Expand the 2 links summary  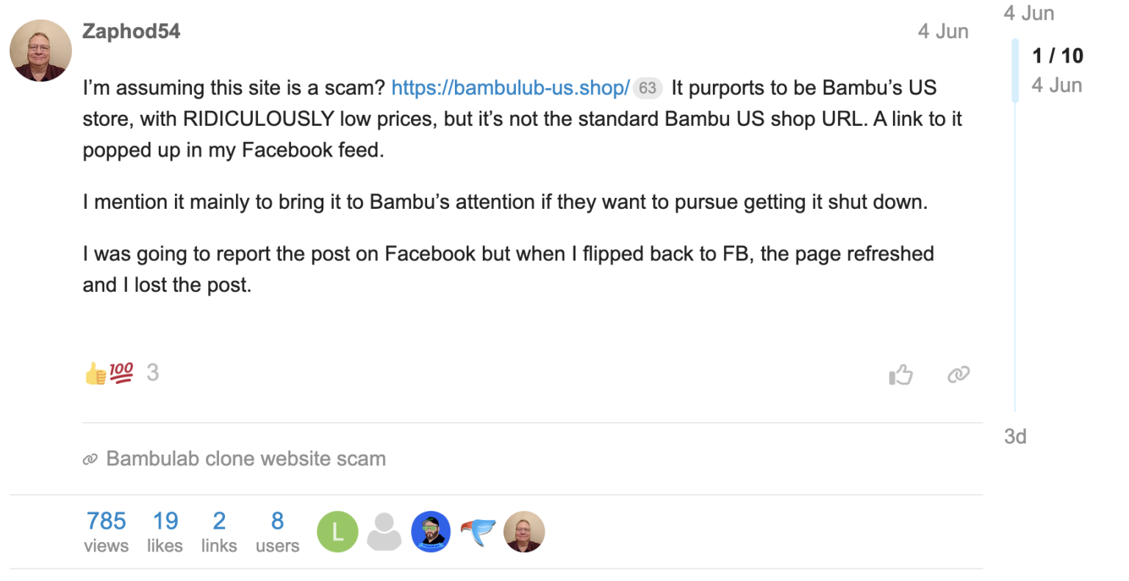(219, 532)
